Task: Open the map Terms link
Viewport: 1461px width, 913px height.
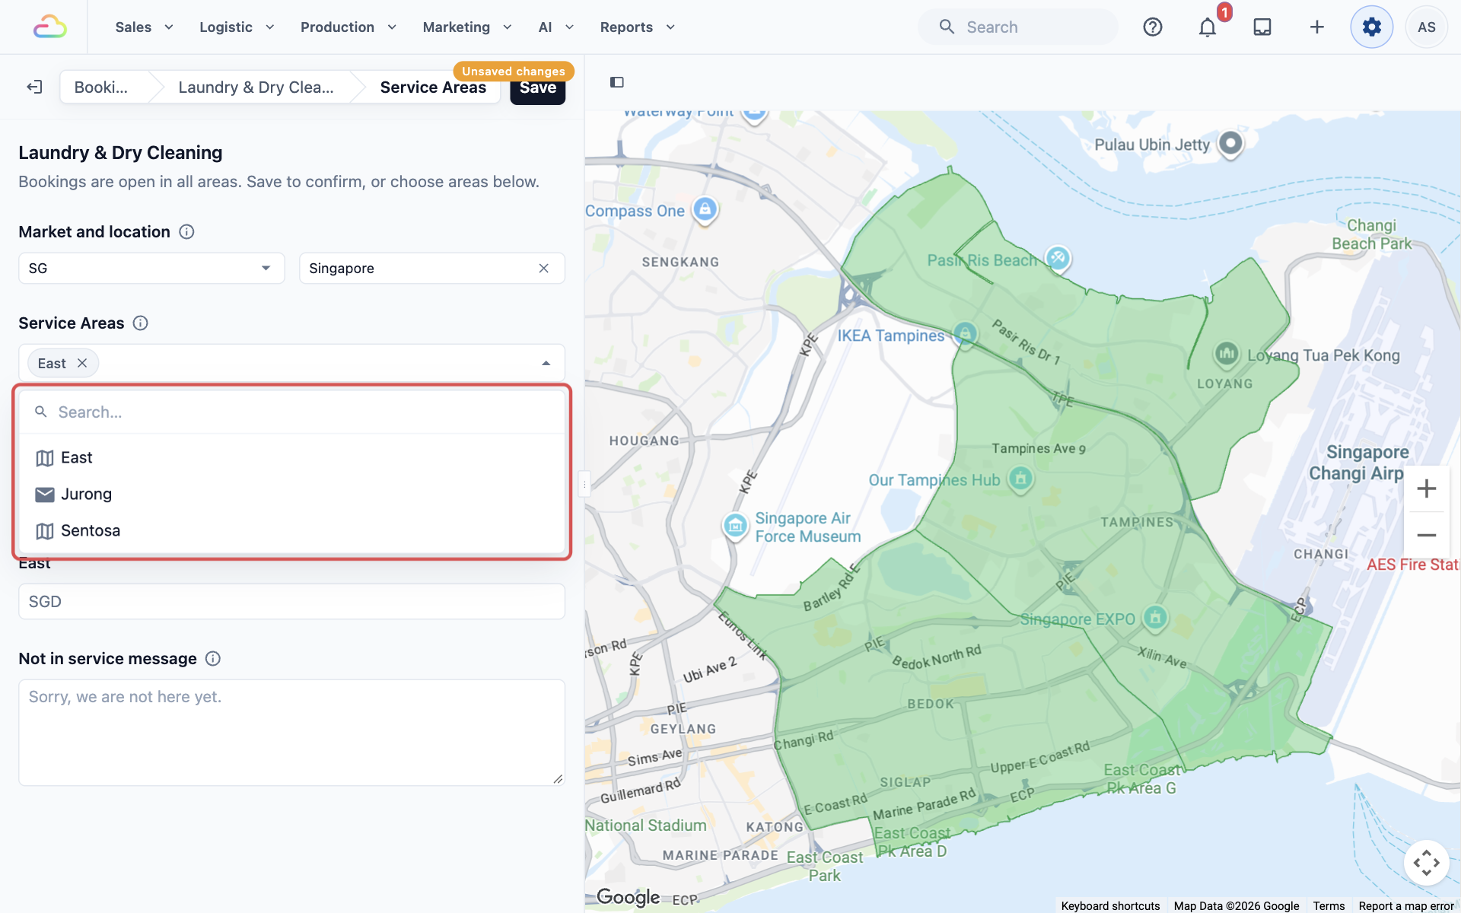Action: pos(1329,905)
